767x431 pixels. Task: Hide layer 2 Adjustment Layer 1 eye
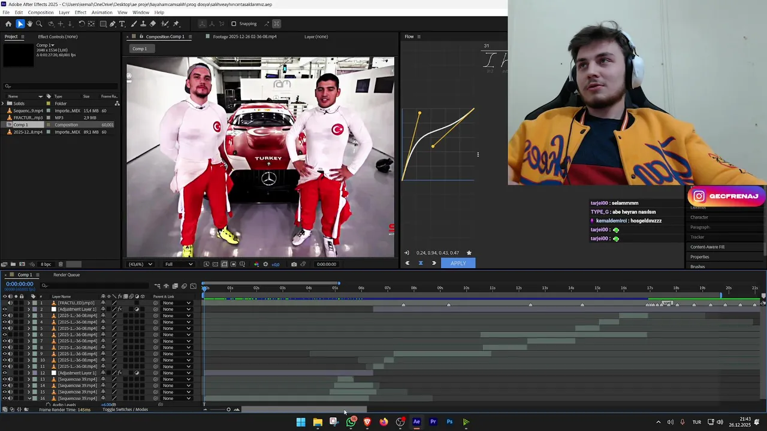point(5,309)
